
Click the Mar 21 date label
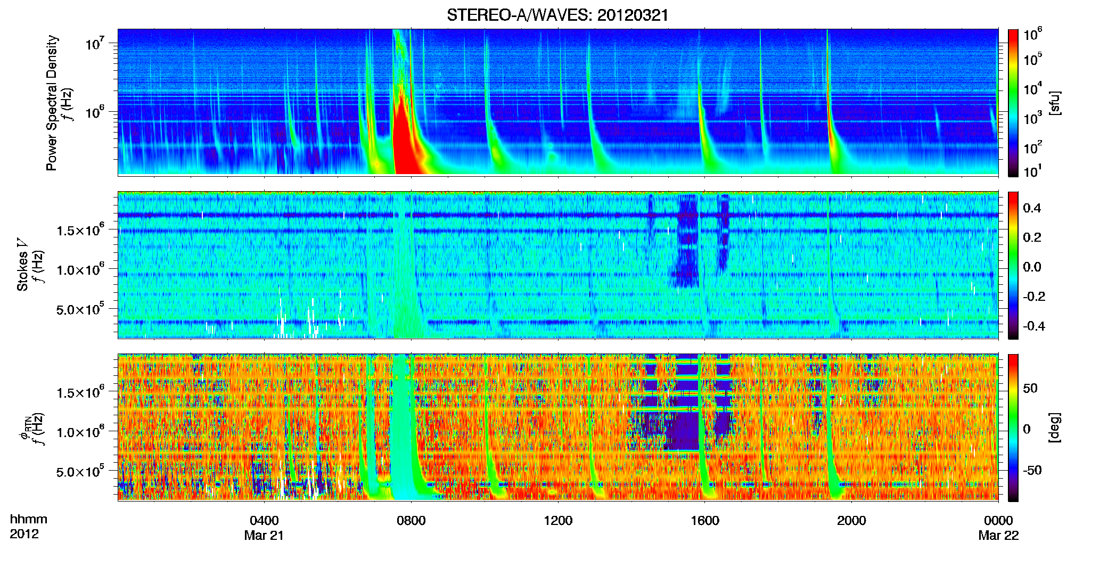click(264, 536)
